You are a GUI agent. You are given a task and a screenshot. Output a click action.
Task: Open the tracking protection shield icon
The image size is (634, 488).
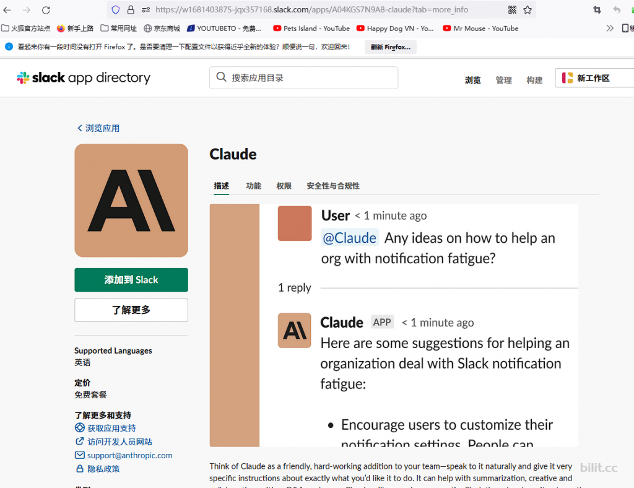click(116, 10)
